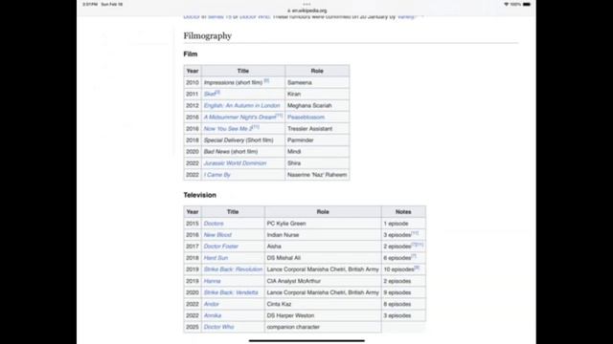Screen dimensions: 613x344
Task: Click the Special Delivery (Short film) cell
Action: (243, 140)
